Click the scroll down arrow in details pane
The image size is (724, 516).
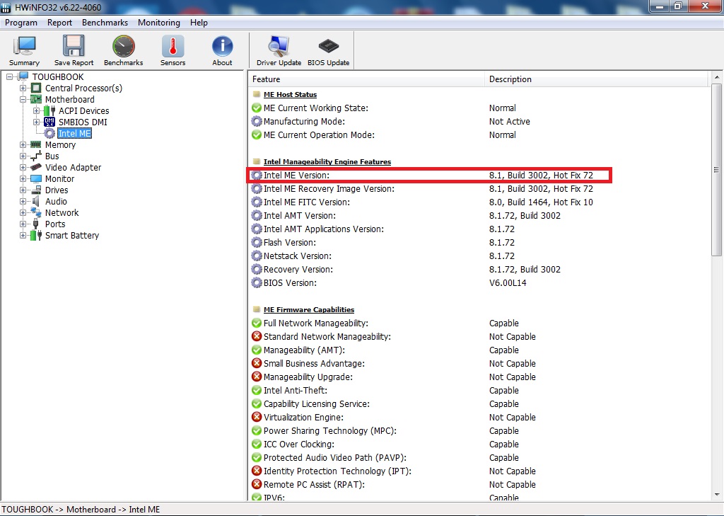point(716,494)
